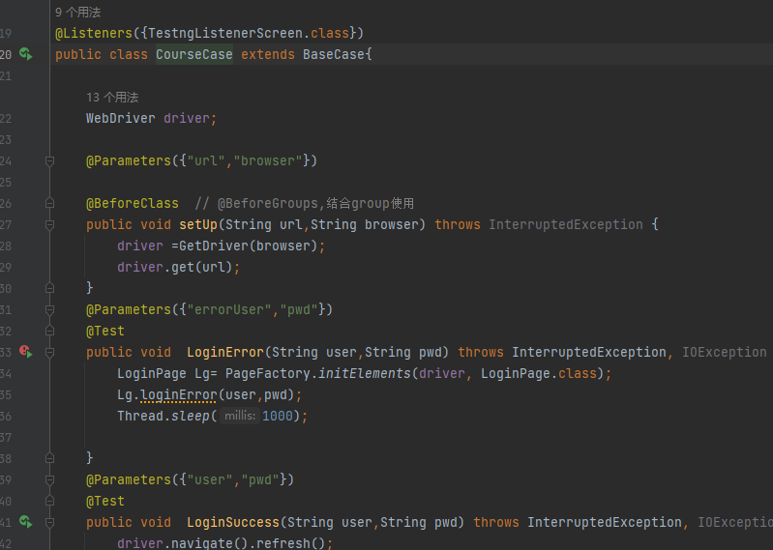Click BaseCase superclass name

coord(333,54)
